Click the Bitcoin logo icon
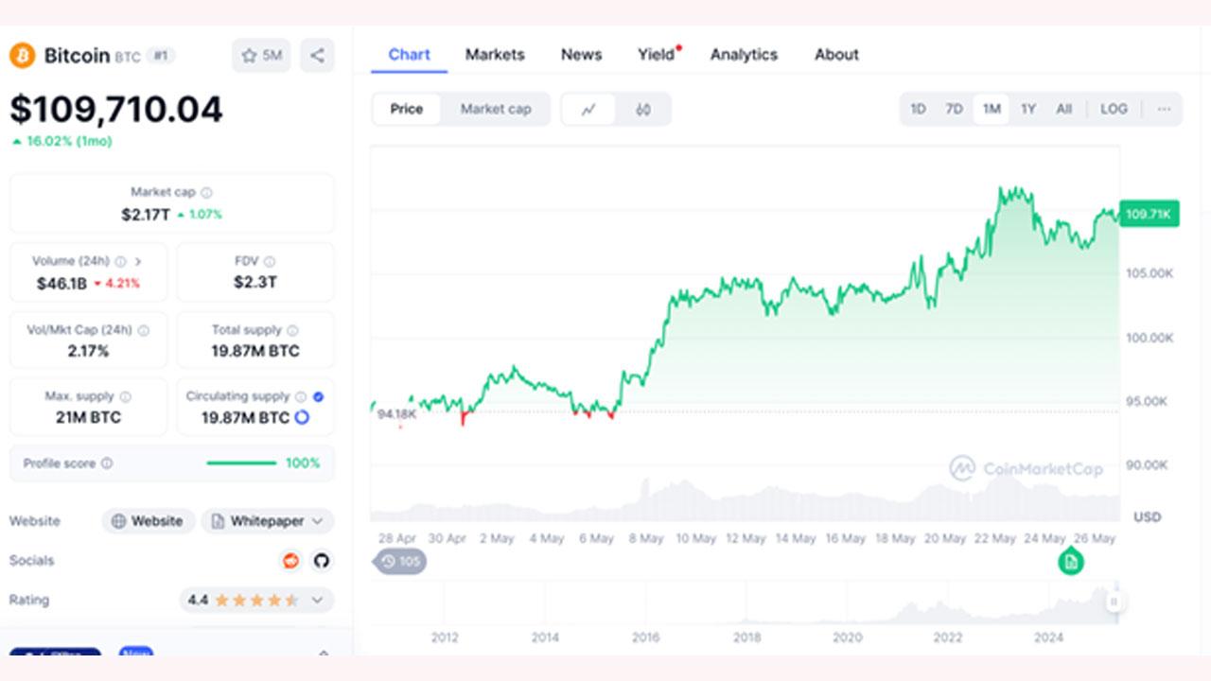The width and height of the screenshot is (1211, 681). coord(22,56)
